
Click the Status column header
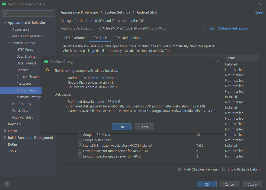(x=242, y=58)
